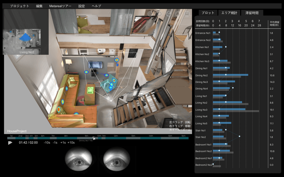Select the gaze path icon in the 3D view
Viewport: 284px width, 177px height.
[168, 14]
